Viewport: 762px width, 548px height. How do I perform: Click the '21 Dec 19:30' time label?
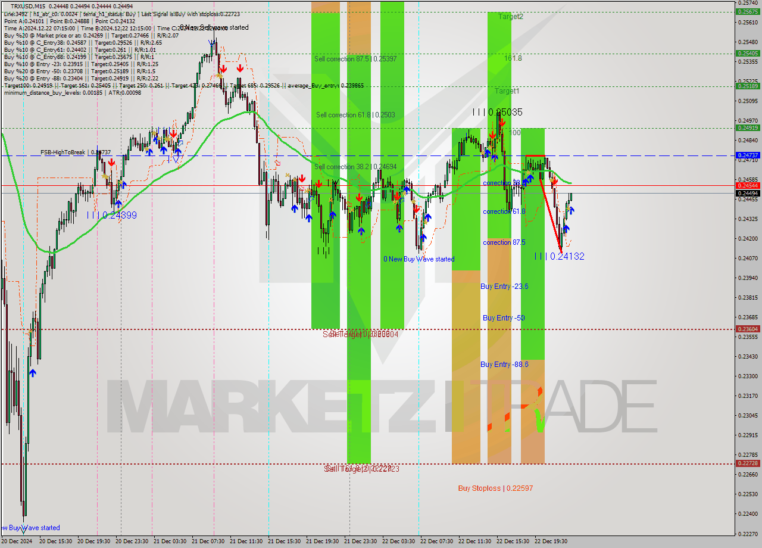click(x=323, y=541)
